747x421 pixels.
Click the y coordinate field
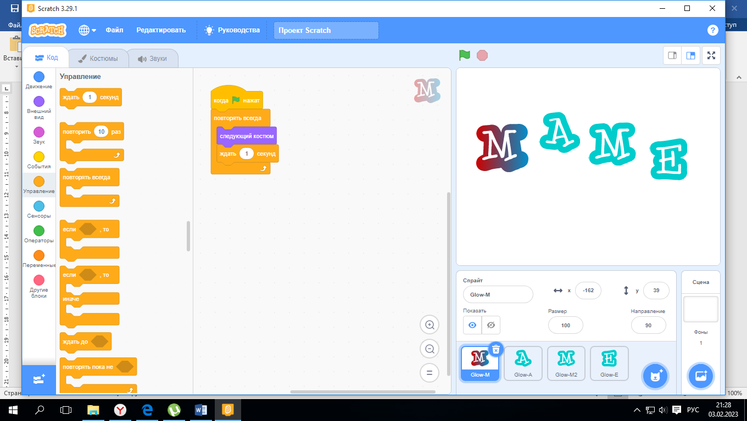(656, 291)
